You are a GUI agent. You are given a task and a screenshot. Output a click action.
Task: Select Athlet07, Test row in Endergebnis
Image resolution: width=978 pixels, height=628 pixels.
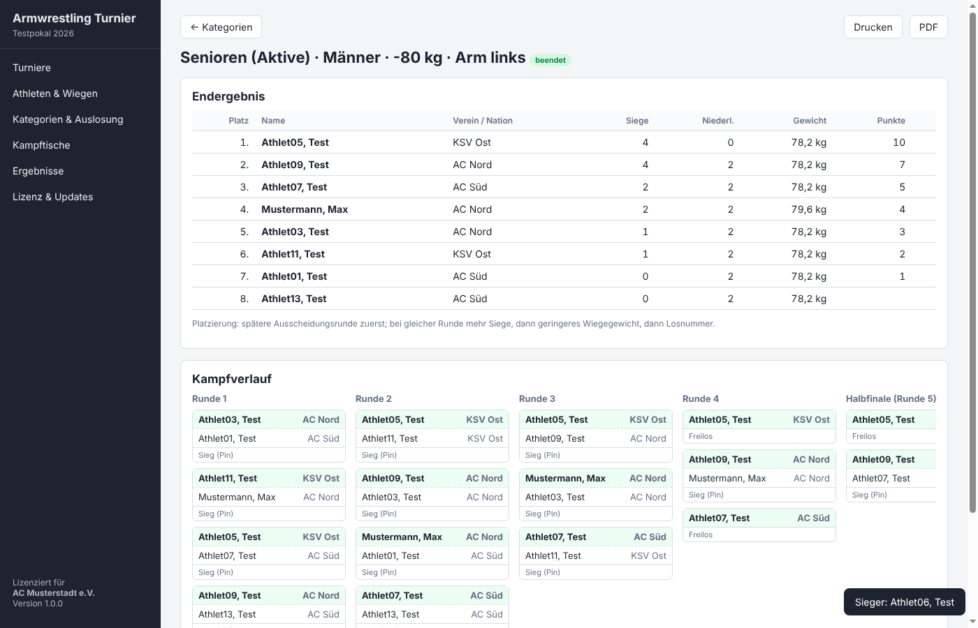coord(564,187)
